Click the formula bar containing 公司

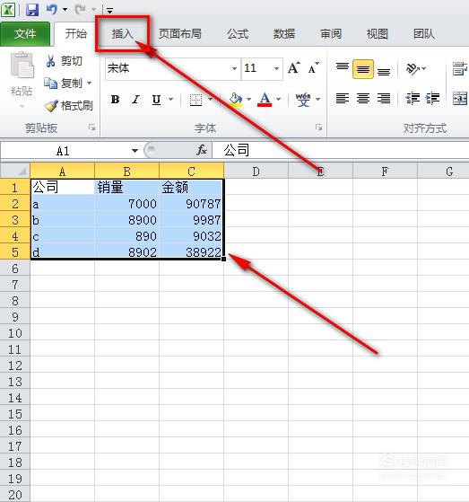point(340,150)
